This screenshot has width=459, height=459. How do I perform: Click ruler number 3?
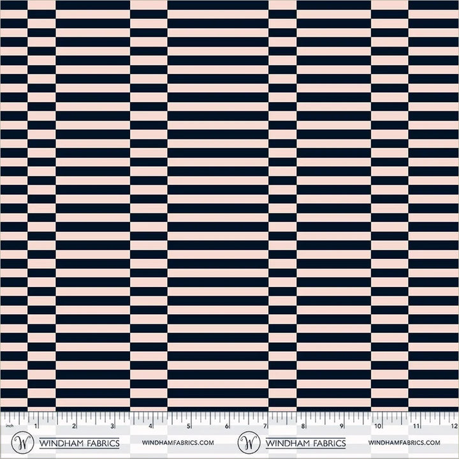[x=112, y=426]
